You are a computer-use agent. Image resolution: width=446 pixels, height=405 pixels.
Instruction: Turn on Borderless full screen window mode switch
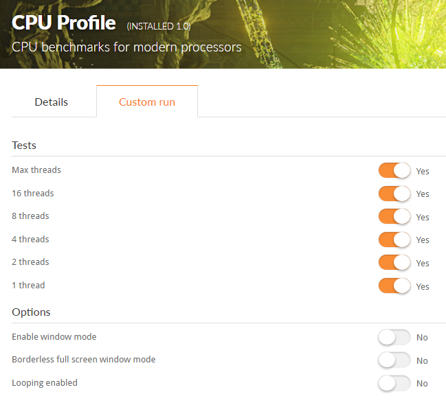394,360
